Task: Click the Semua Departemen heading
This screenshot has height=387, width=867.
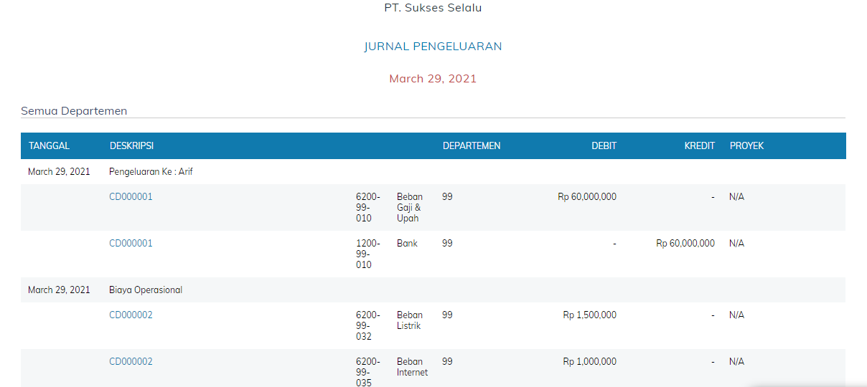Action: click(74, 111)
